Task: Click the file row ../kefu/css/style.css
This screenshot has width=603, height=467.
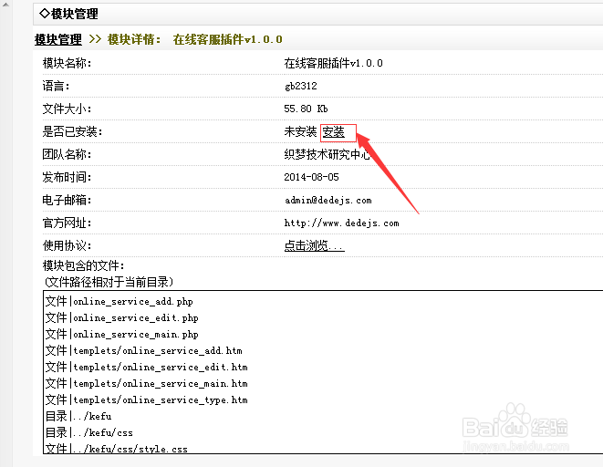Action: coord(117,449)
